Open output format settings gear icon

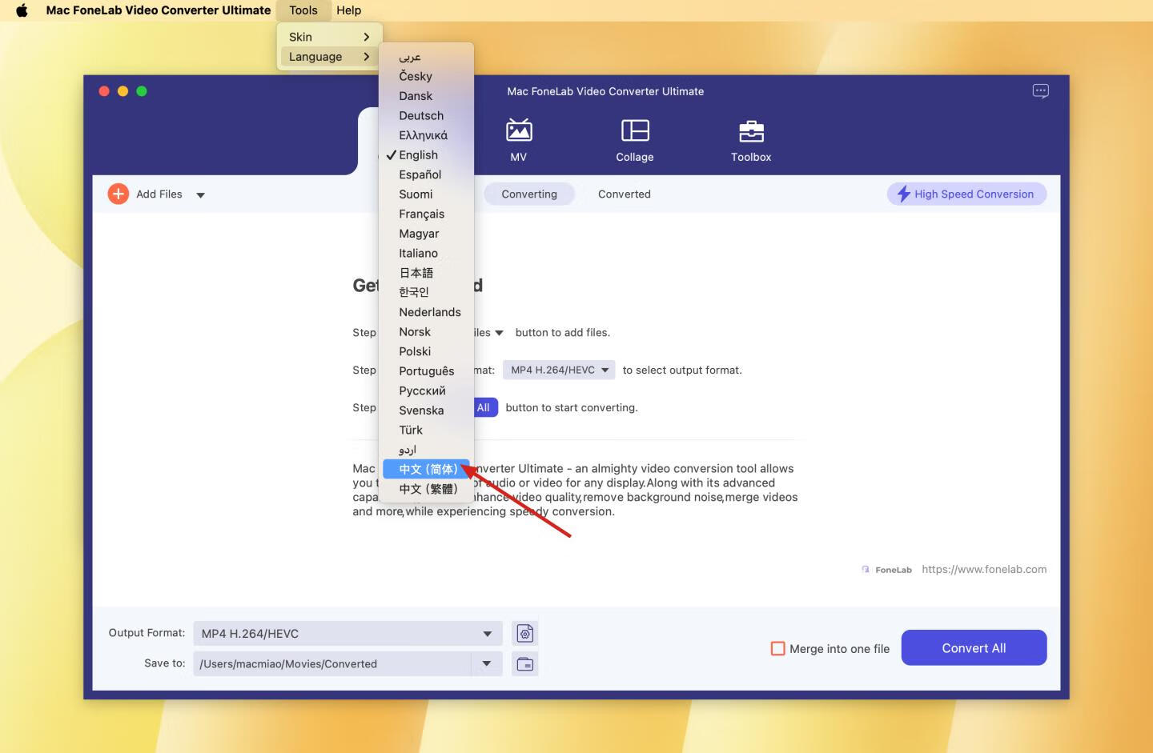coord(525,634)
